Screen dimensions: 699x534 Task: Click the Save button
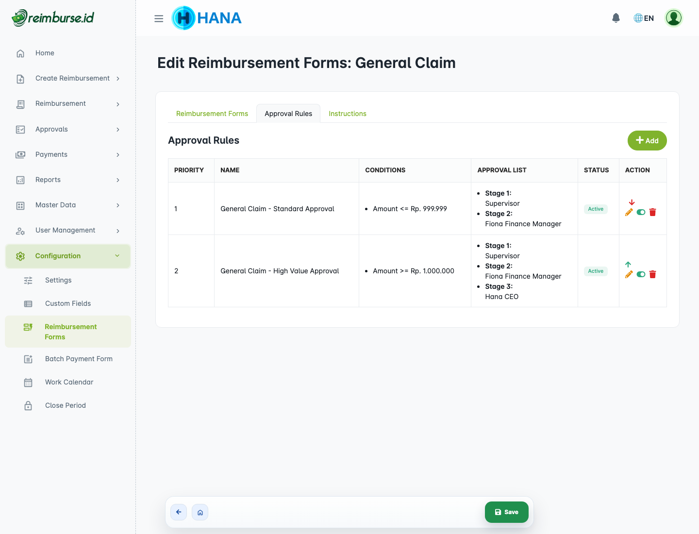coord(506,512)
